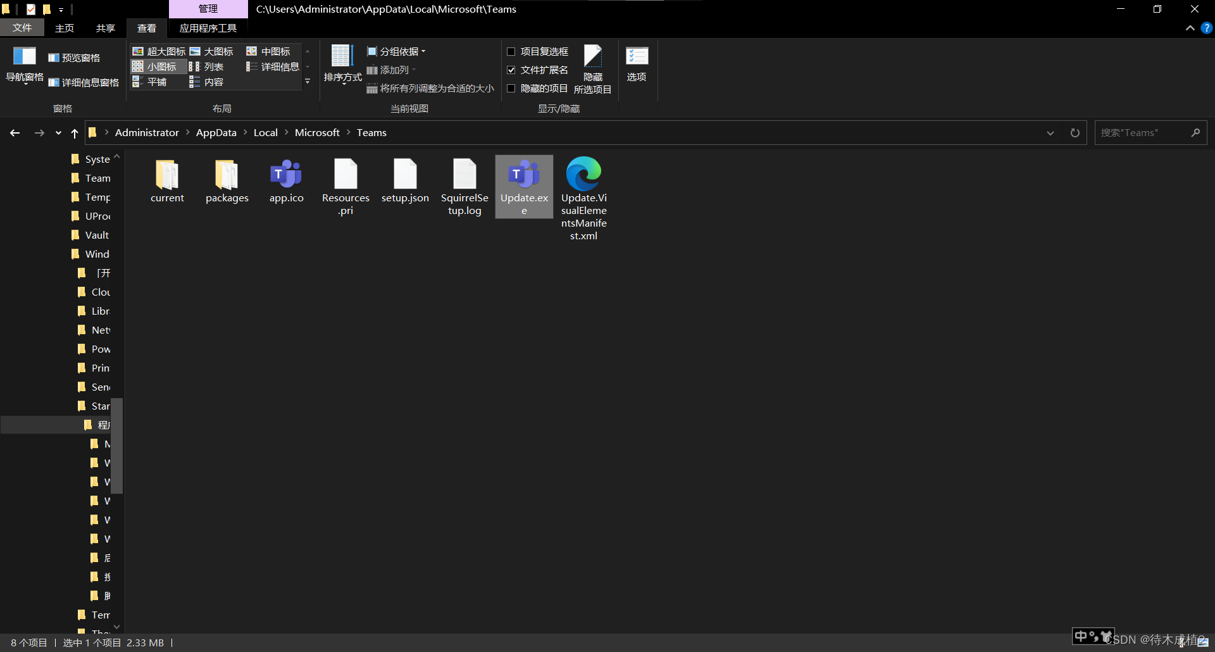Select Prin folder in navigation tree

coord(94,368)
